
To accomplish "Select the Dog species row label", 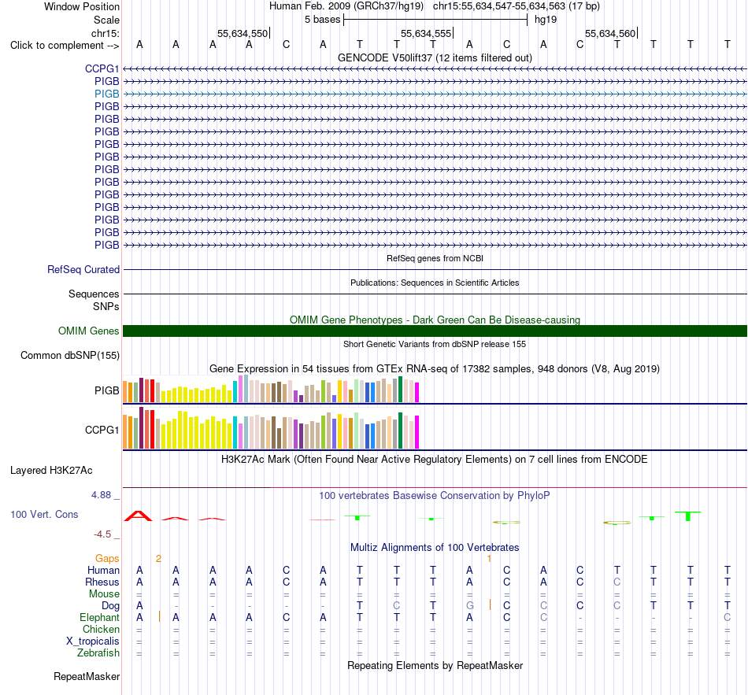I will [x=110, y=606].
